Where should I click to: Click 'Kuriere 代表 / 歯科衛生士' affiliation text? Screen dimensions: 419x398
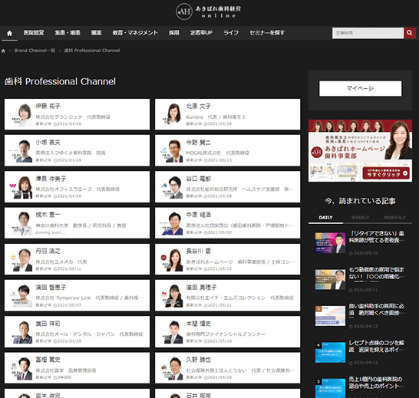coord(216,117)
